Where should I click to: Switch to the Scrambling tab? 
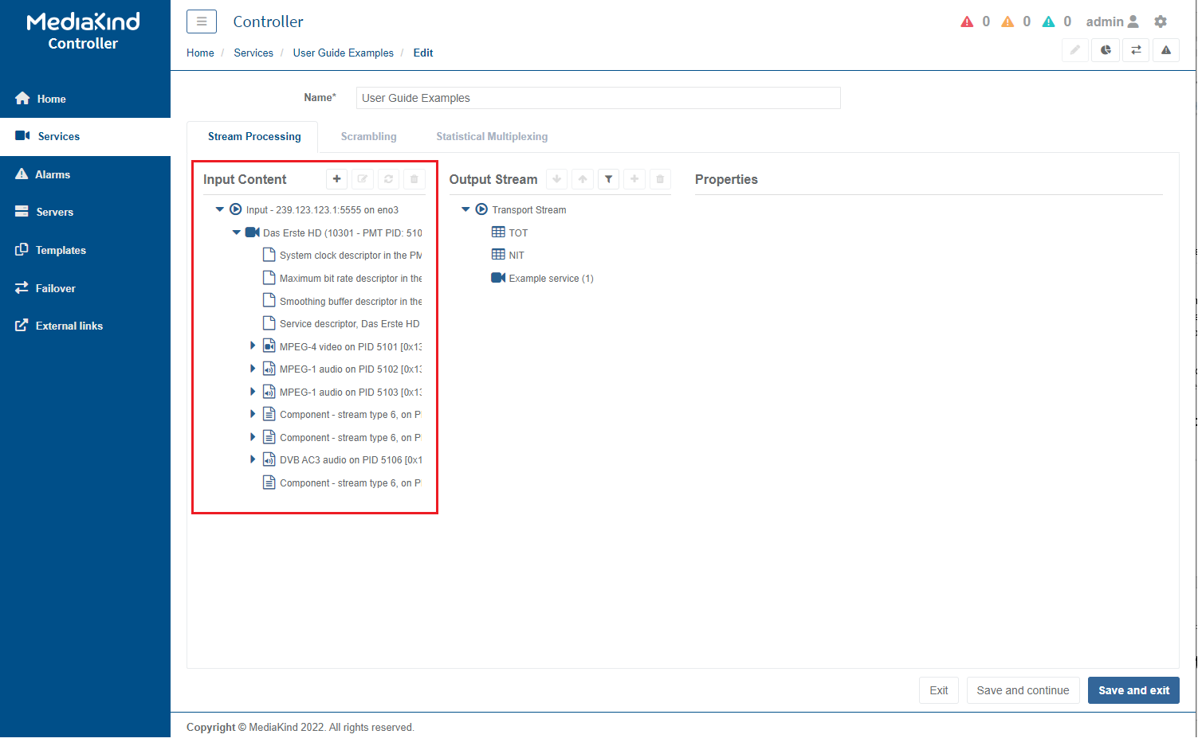pyautogui.click(x=368, y=137)
